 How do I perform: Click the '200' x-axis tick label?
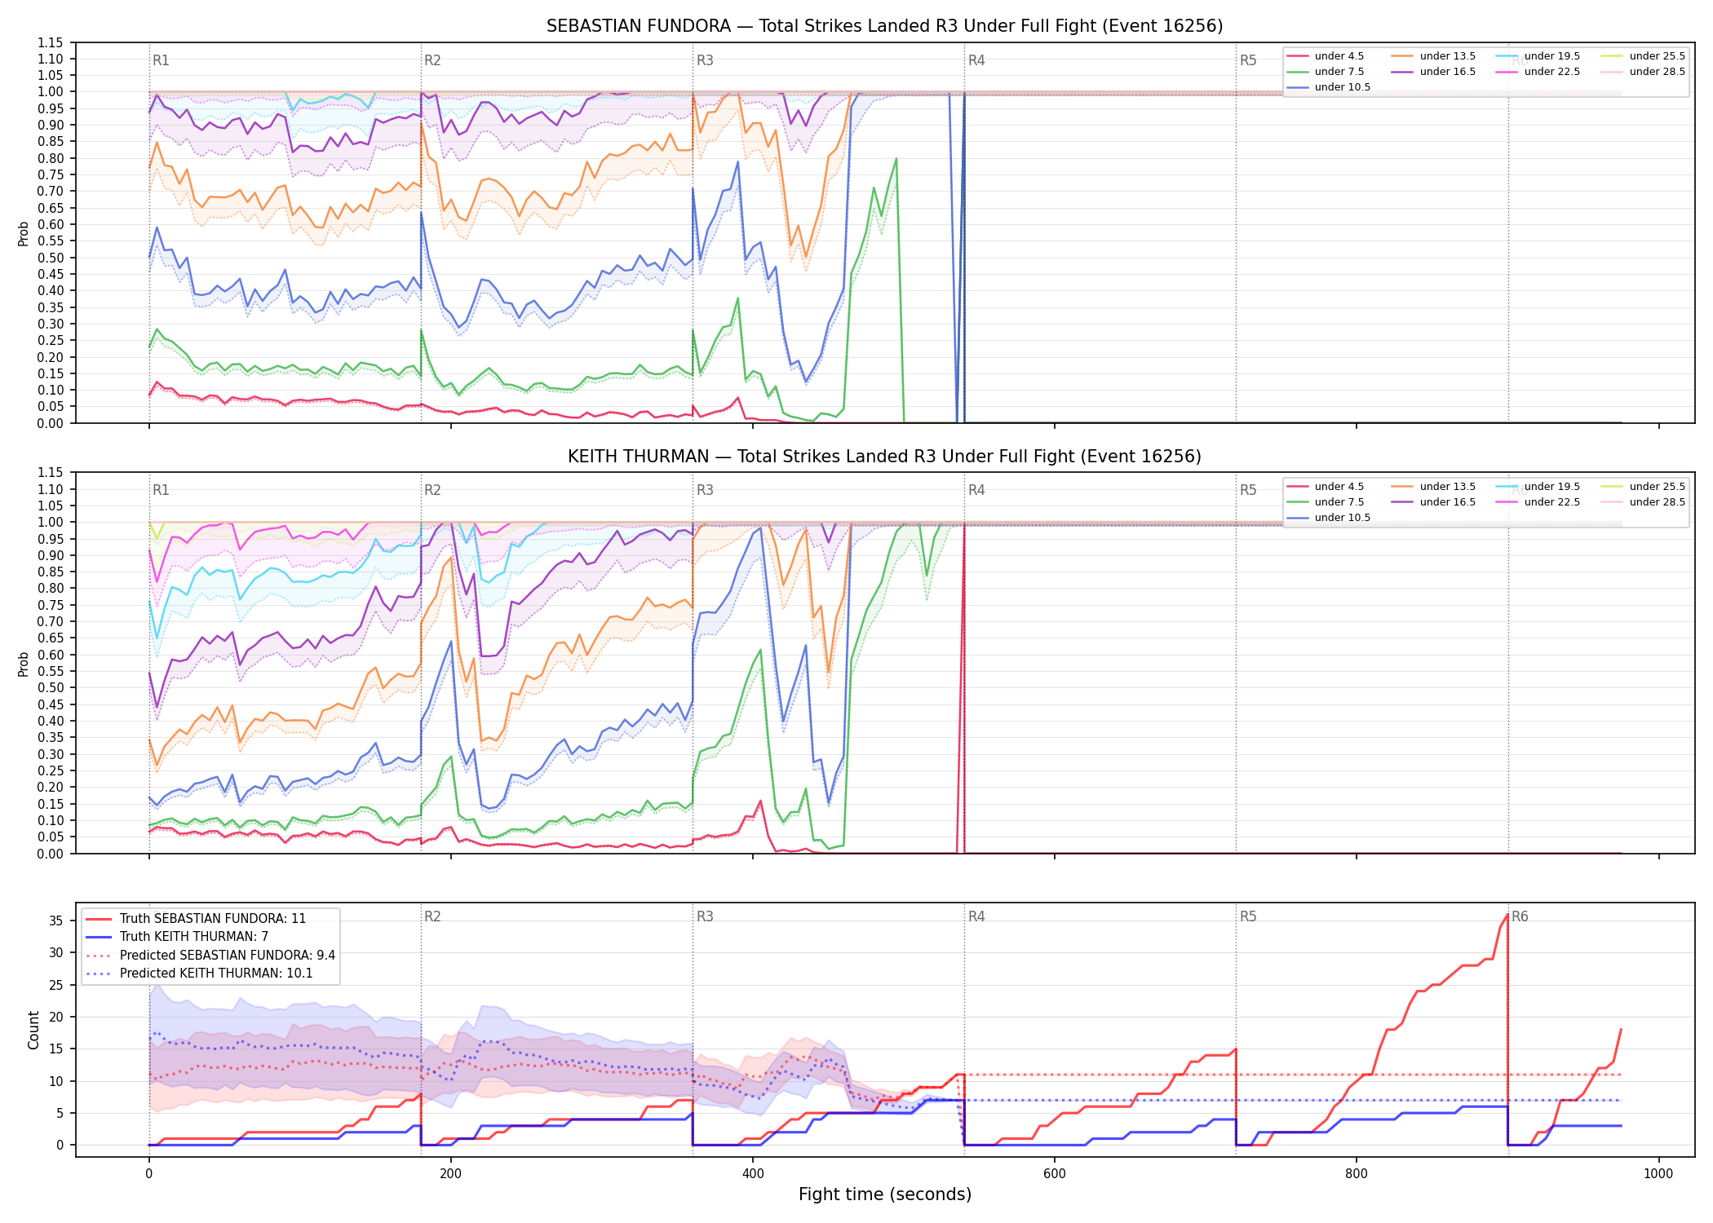click(450, 1174)
